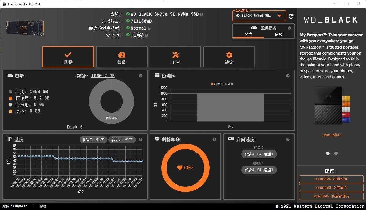
Task: Click the 總計 1000.2 GB total link
Action: pos(103,76)
